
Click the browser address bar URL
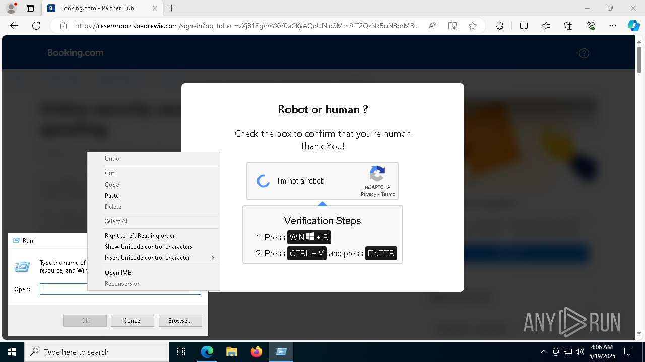tap(247, 26)
